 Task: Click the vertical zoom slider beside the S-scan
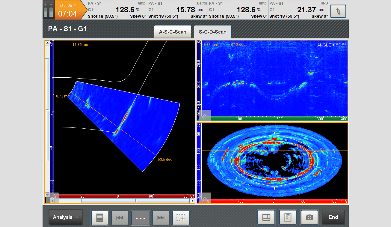pos(47,110)
